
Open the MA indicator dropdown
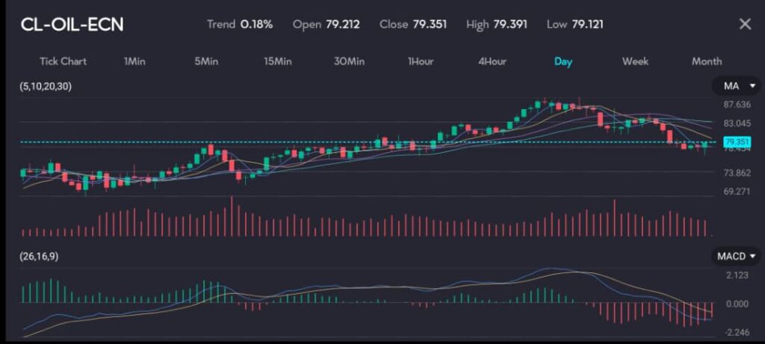tap(735, 87)
